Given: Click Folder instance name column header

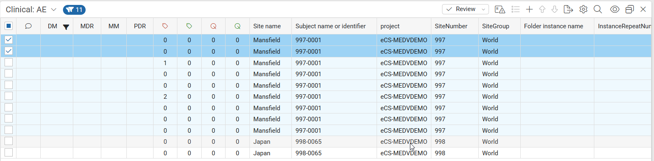Looking at the screenshot, I should 554,26.
